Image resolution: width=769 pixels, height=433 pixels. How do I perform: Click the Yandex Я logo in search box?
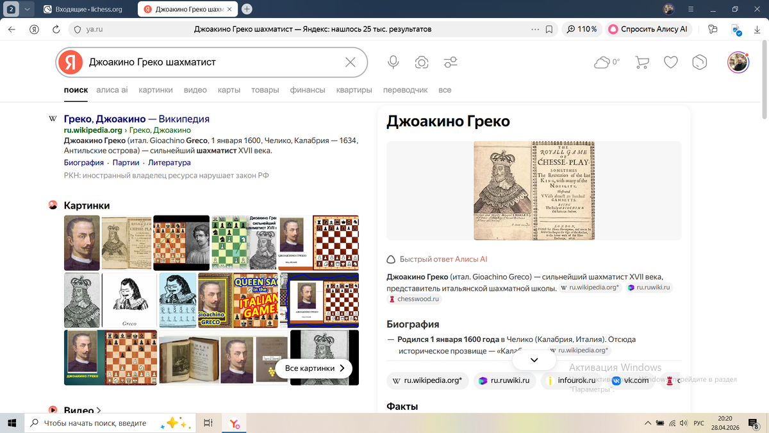pos(70,62)
